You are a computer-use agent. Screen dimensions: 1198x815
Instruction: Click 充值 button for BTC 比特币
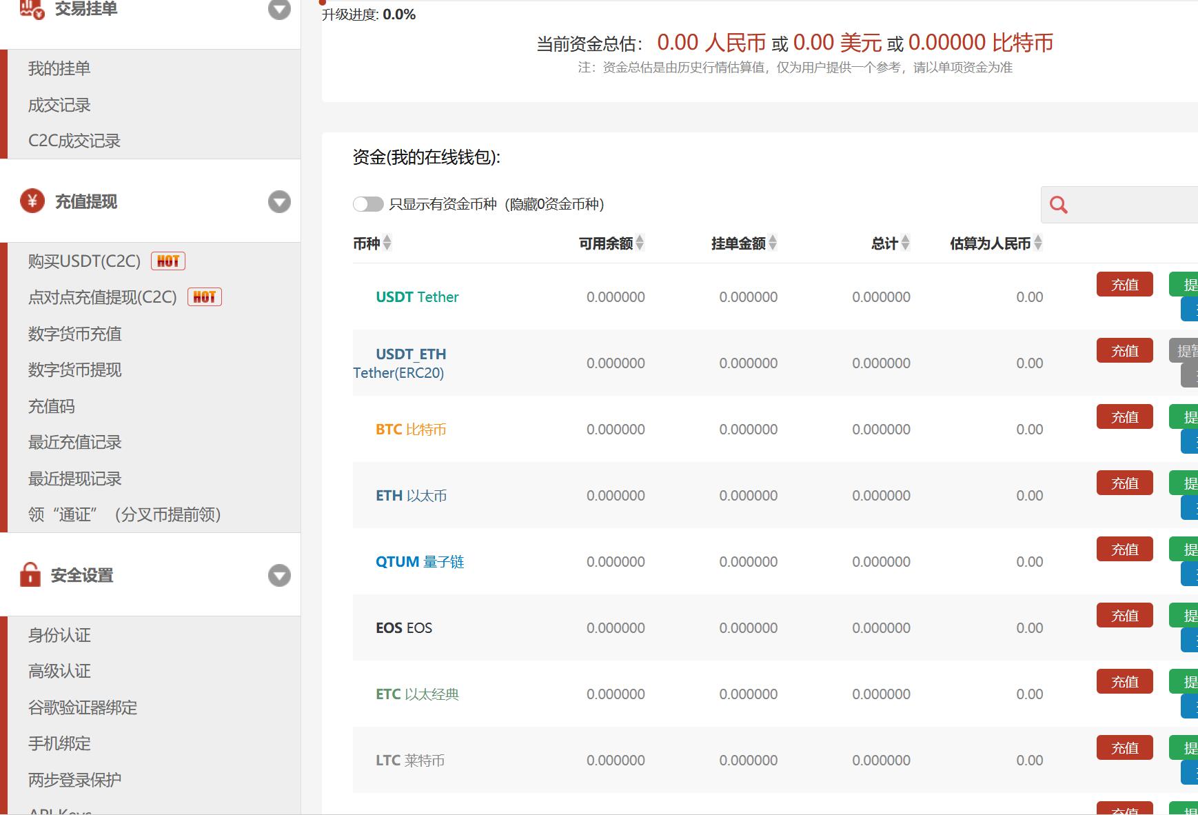(x=1125, y=417)
